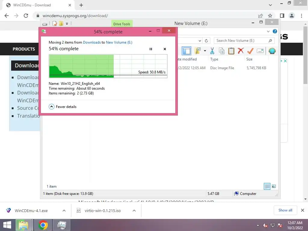Viewport: 308px width, 231px height.
Task: Open the Windows Start button
Action: point(7,225)
